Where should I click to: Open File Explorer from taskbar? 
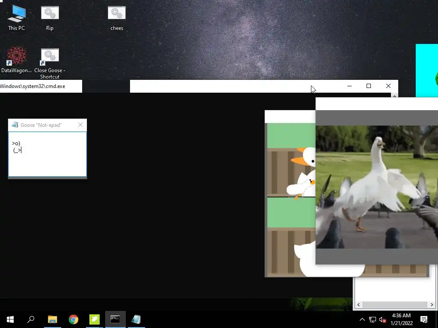(52, 319)
